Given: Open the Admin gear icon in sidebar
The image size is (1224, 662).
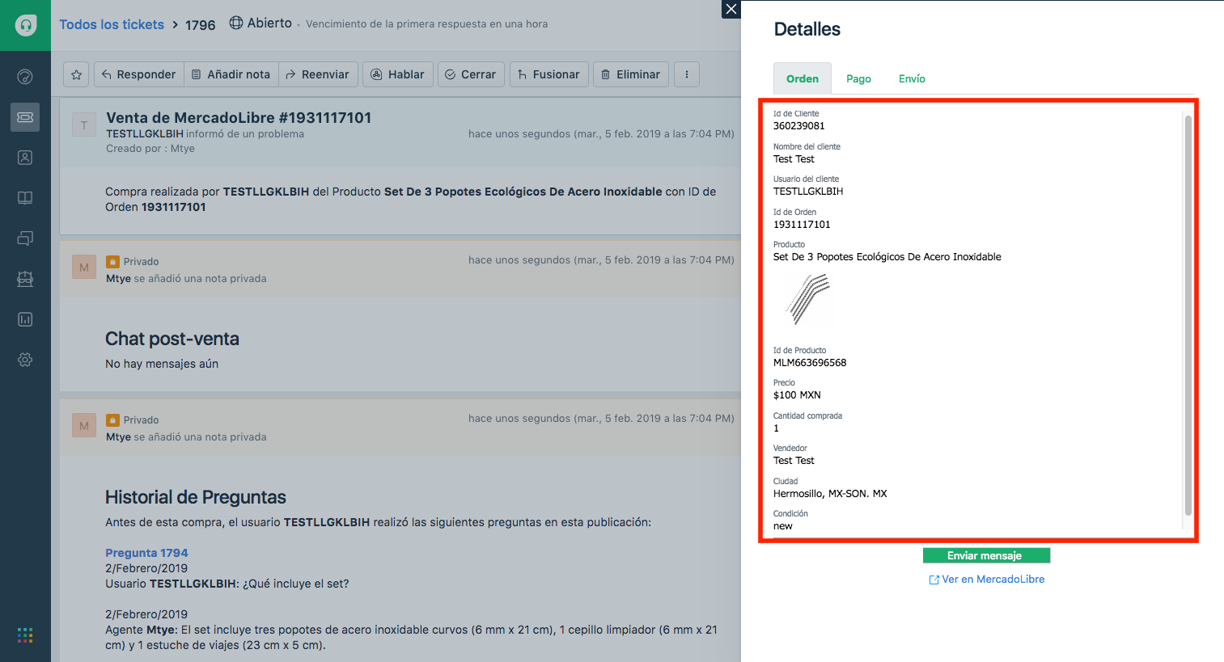Looking at the screenshot, I should pos(25,360).
